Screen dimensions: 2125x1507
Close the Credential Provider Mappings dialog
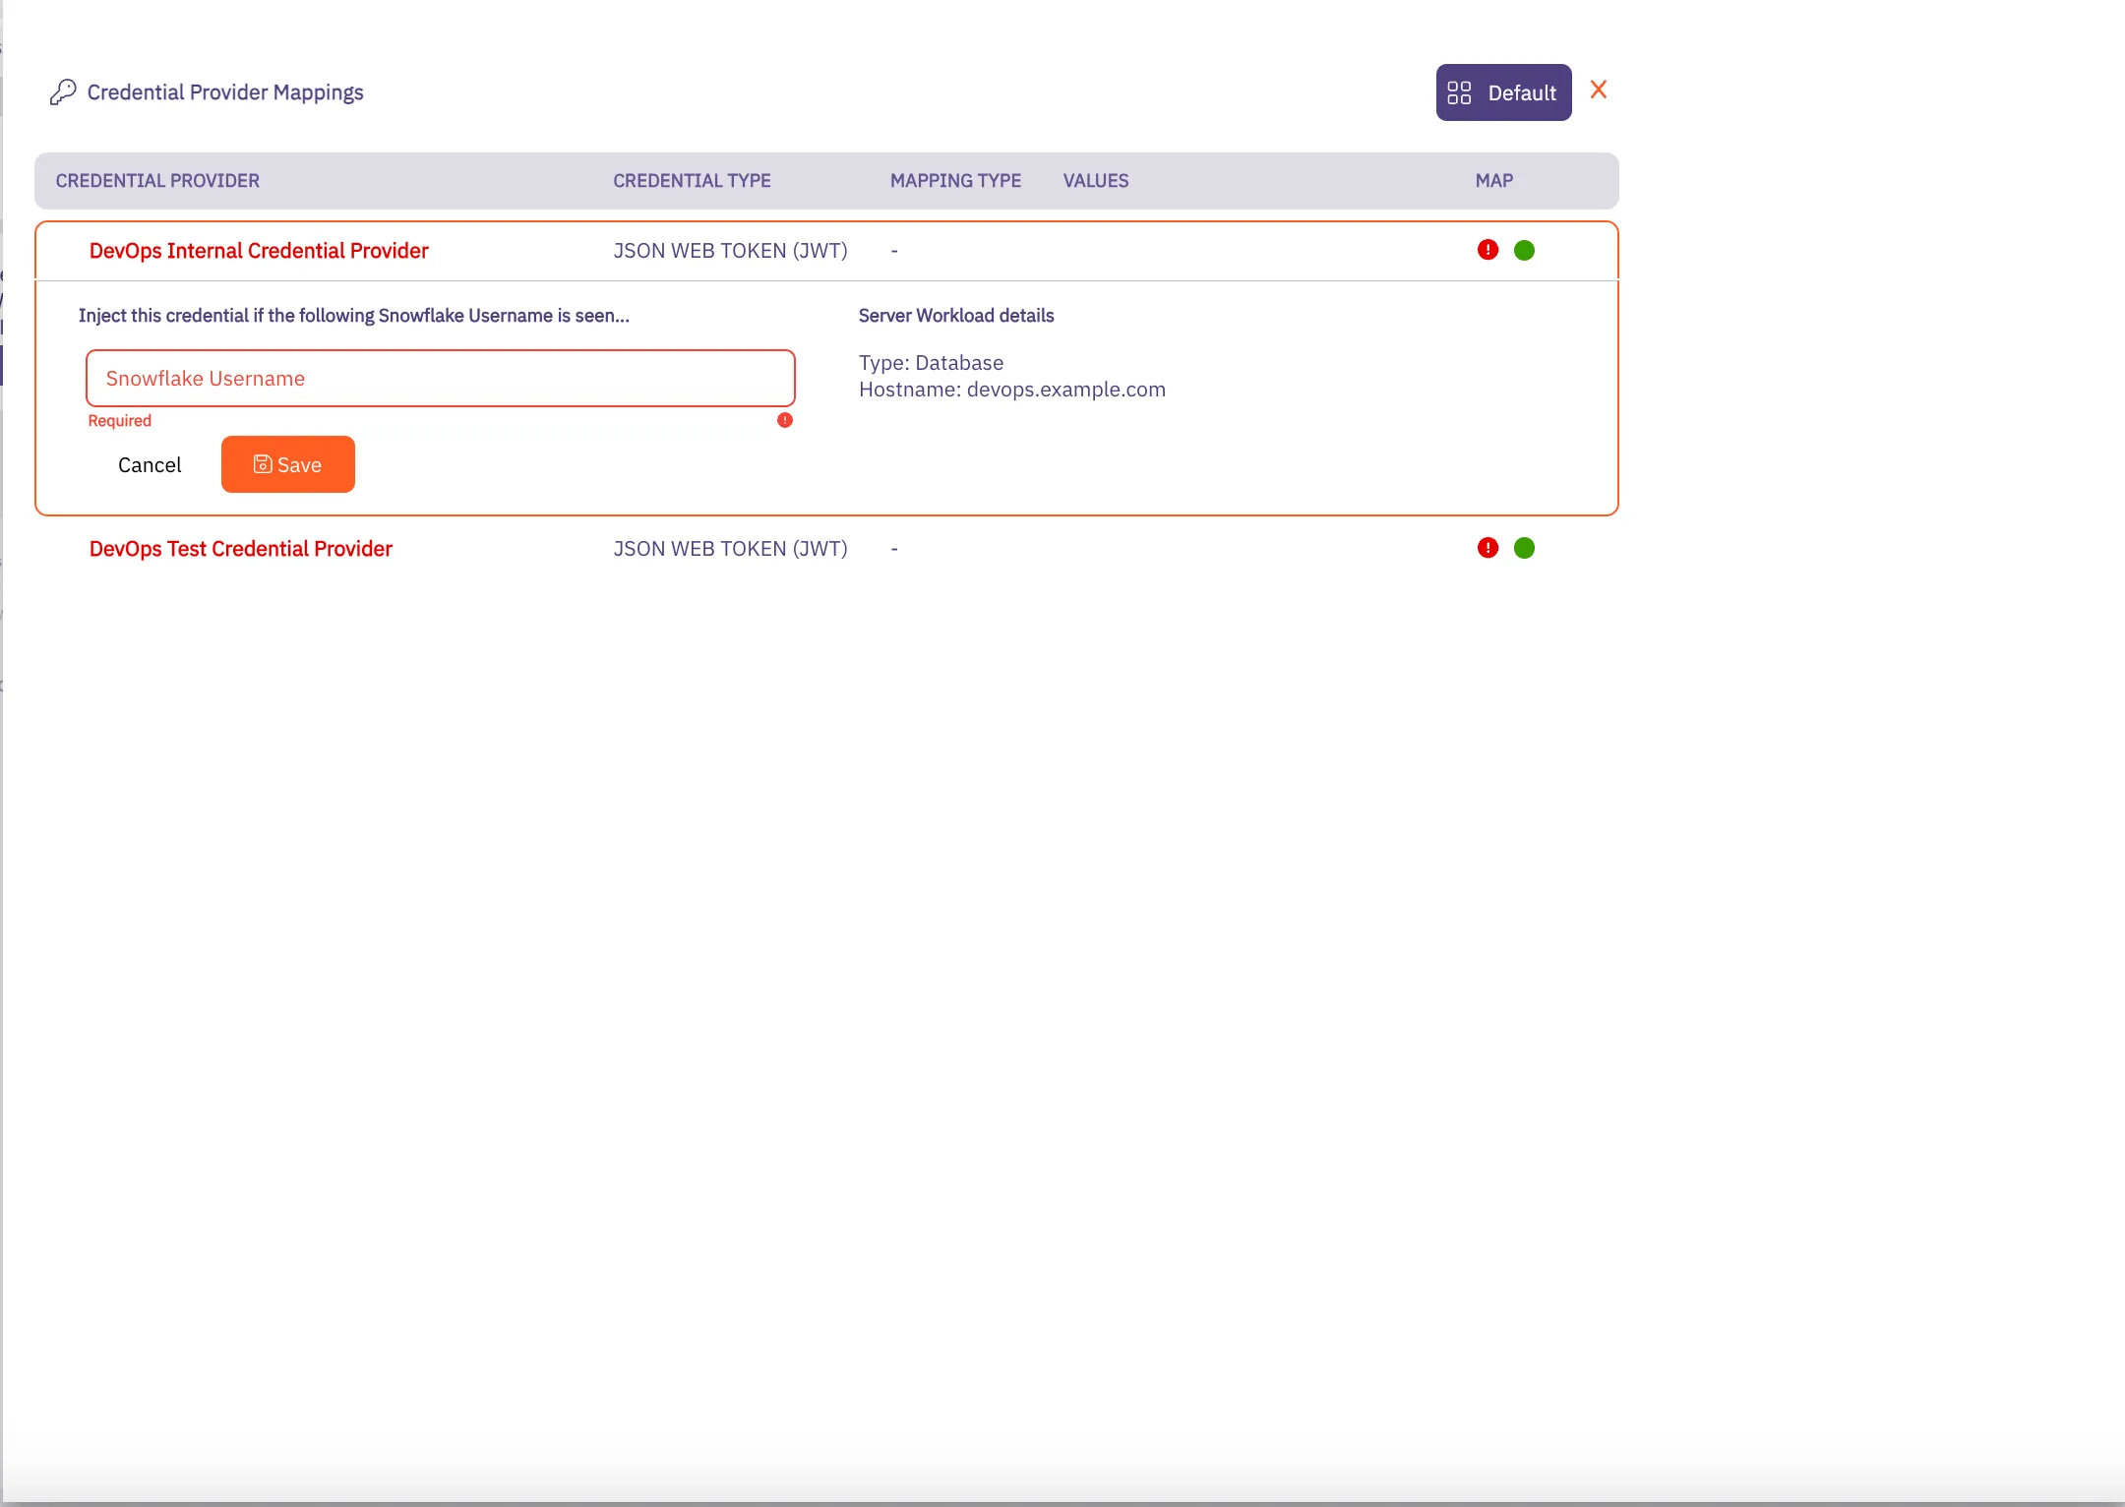pos(1599,90)
